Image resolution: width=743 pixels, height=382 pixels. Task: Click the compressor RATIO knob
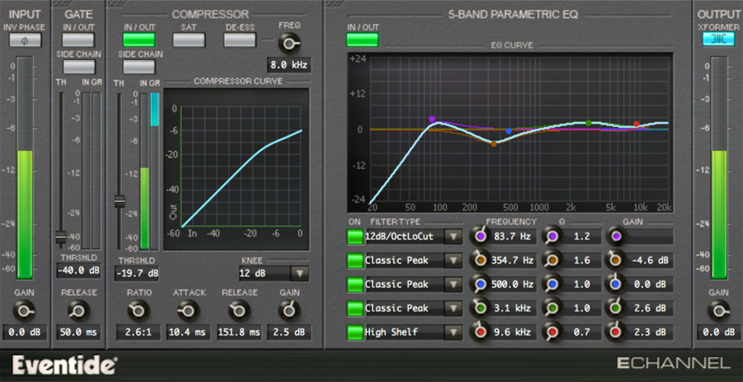(x=139, y=311)
